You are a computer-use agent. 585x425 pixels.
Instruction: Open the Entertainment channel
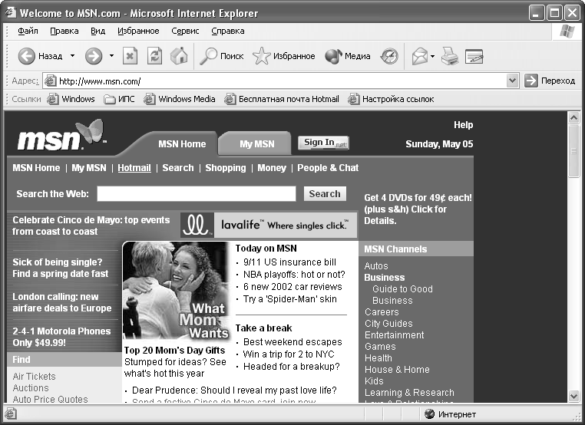tap(395, 335)
